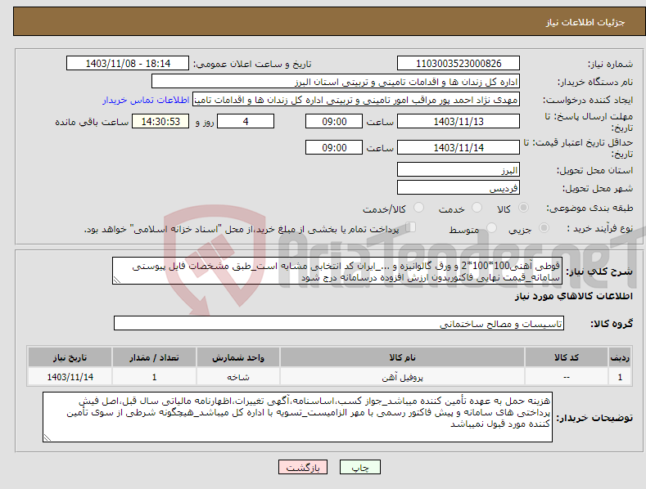Image resolution: width=646 pixels, height=489 pixels.
Task: Click the کد کالا column header
Action: 567,357
